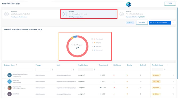Toggle Declined legend gray dot

point(95,46)
